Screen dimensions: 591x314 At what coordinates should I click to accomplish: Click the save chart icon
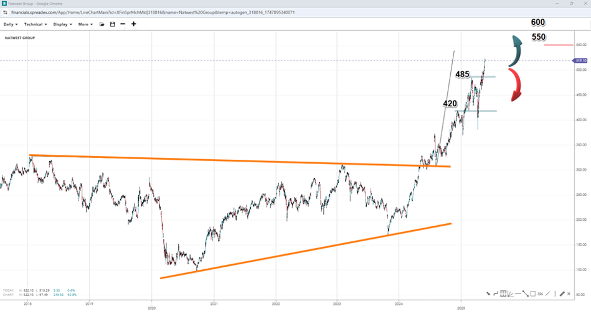(112, 24)
